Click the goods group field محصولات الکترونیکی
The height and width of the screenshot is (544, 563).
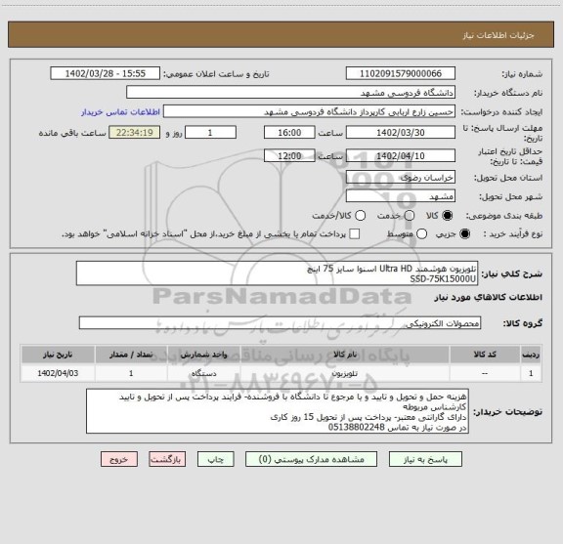(x=281, y=323)
